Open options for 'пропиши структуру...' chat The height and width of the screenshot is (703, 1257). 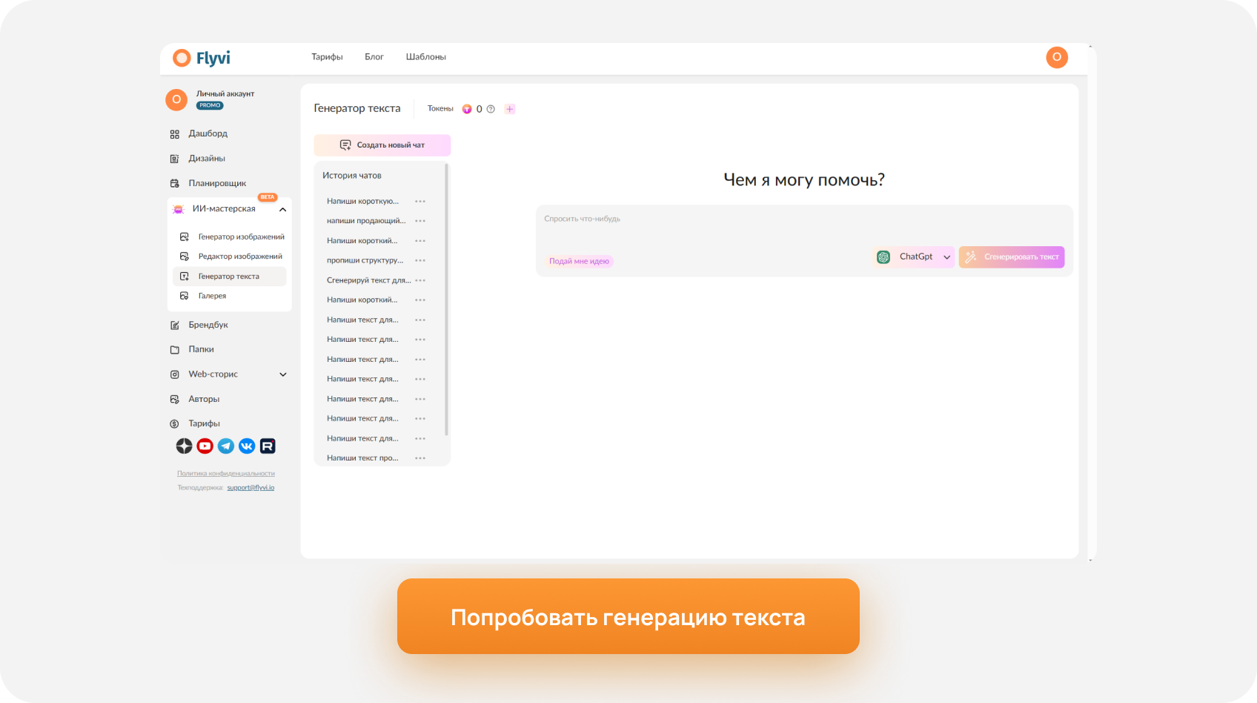pos(420,260)
